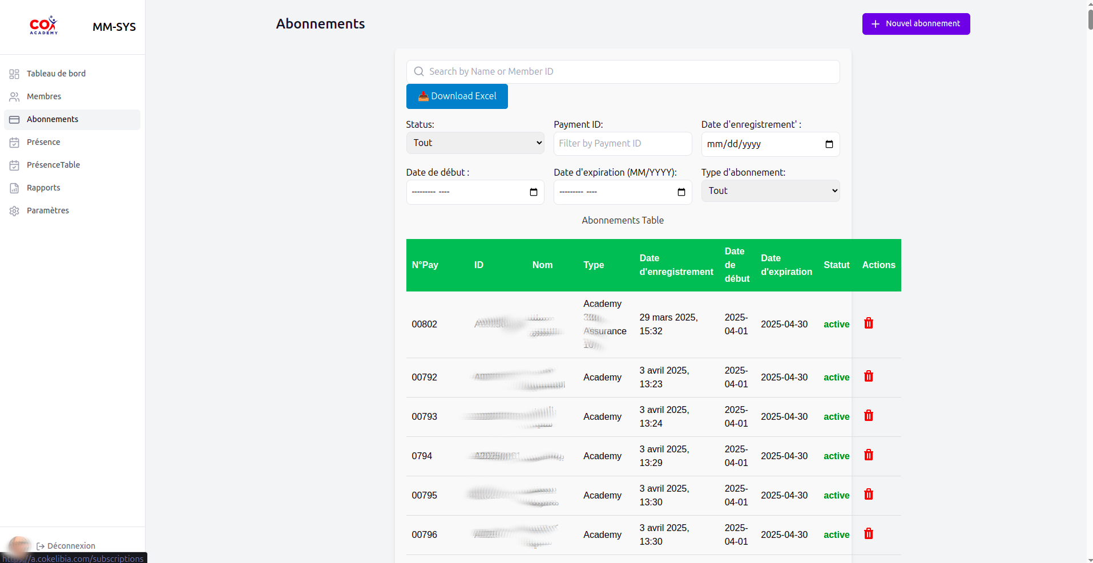Click the COX Academy logo
The height and width of the screenshot is (563, 1093).
click(44, 26)
